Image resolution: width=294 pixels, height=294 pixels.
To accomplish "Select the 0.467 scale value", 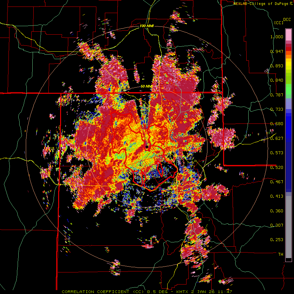I will [x=277, y=182].
